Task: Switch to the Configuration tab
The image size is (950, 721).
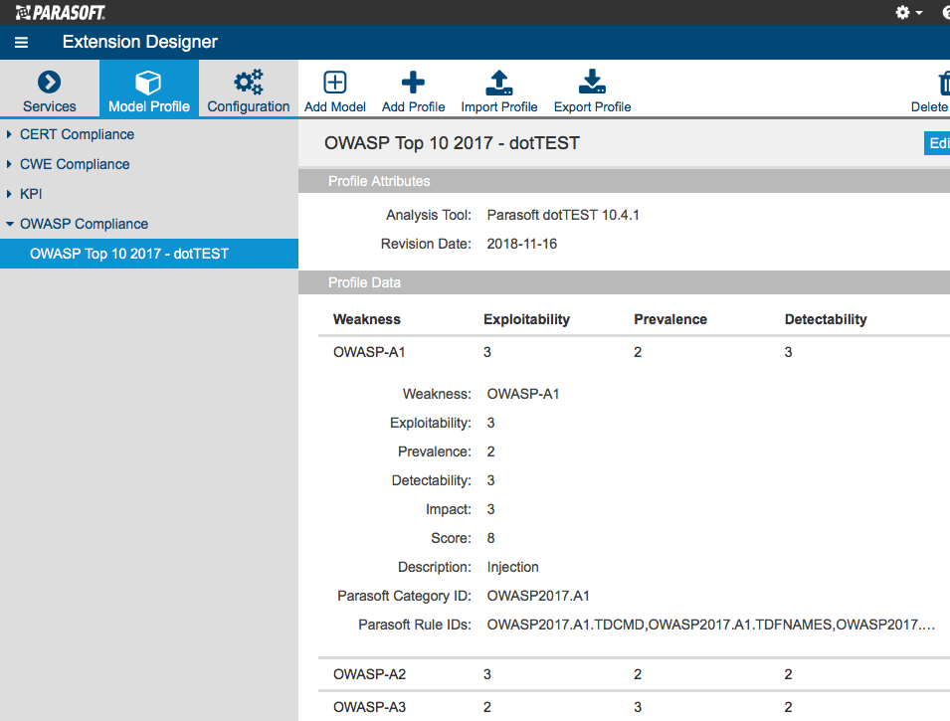Action: click(249, 89)
